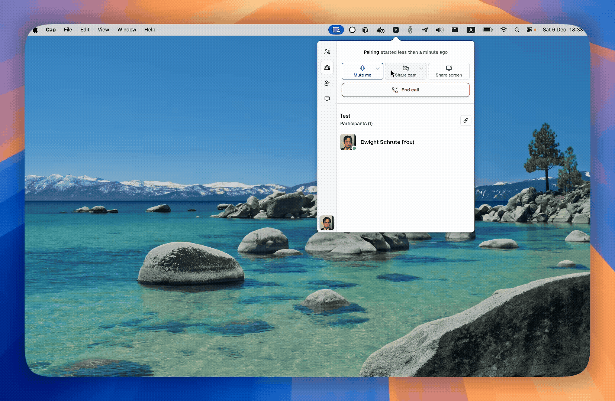
Task: Open the teammates tab in the sidebar
Action: click(327, 52)
